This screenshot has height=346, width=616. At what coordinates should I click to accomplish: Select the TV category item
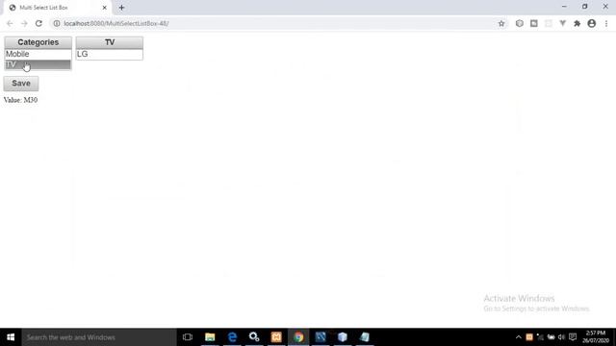(38, 64)
